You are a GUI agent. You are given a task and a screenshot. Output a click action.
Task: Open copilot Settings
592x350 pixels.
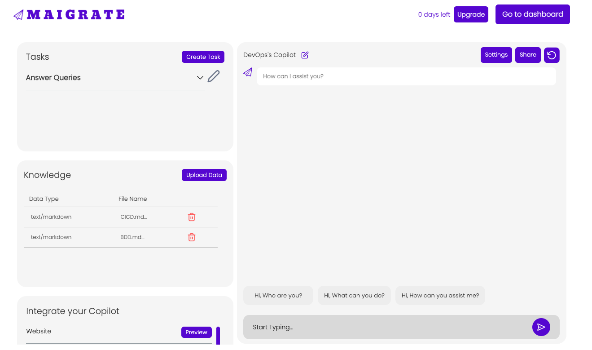click(496, 55)
